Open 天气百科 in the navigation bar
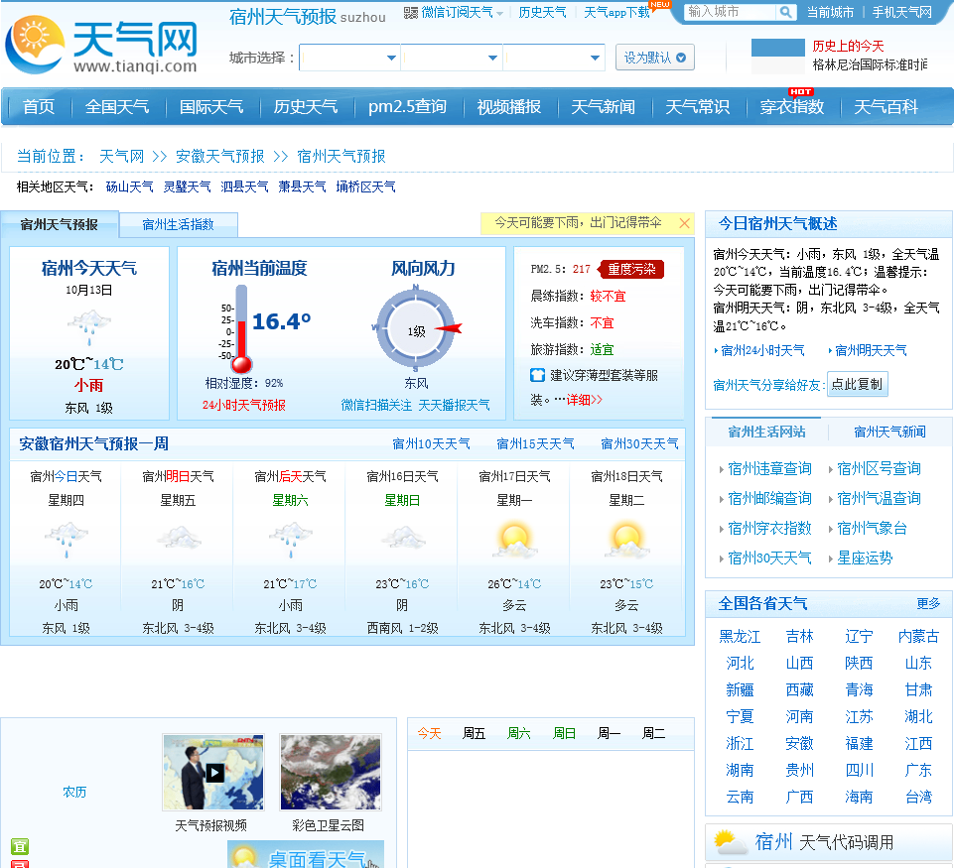The image size is (955, 868). 886,107
